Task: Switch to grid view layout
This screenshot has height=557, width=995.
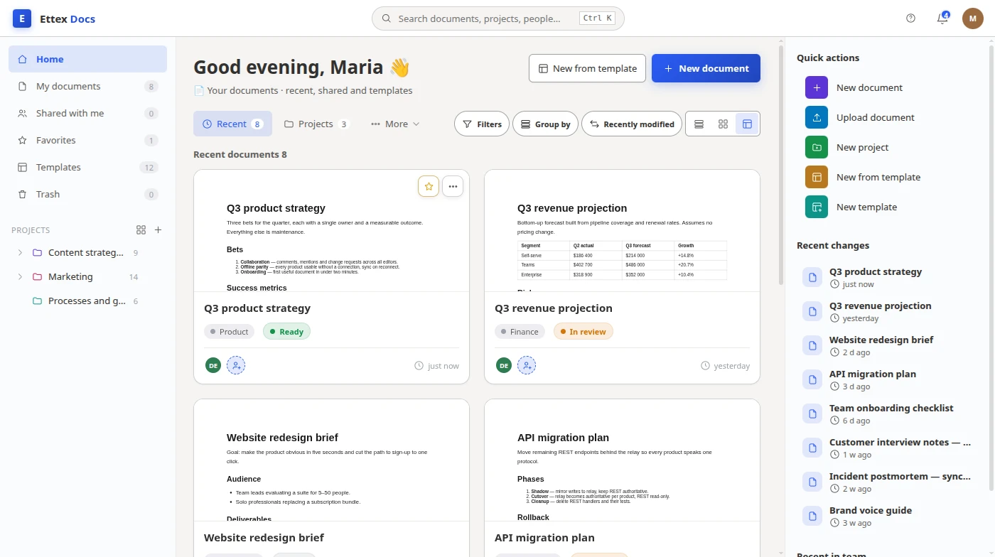Action: 723,124
